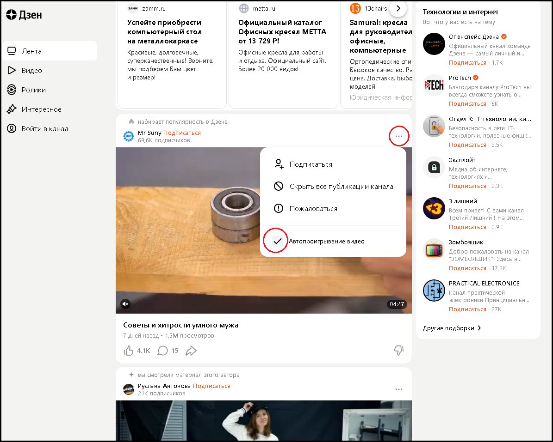The image size is (553, 442).
Task: Open Эксплойт channel avatar
Action: pos(434,167)
